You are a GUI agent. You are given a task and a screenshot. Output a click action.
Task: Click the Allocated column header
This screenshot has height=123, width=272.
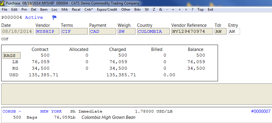[x=79, y=49]
